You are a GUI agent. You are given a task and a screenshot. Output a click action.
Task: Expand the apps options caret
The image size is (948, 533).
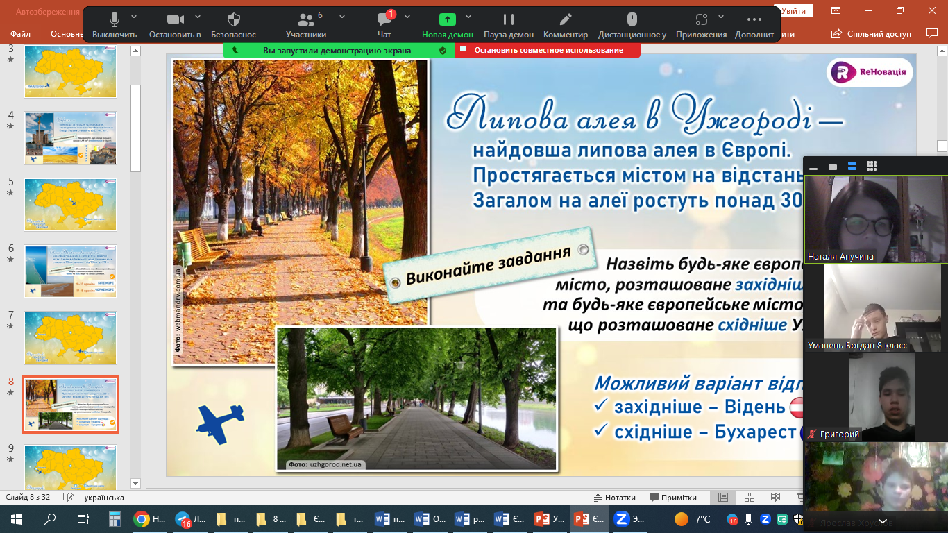point(721,17)
